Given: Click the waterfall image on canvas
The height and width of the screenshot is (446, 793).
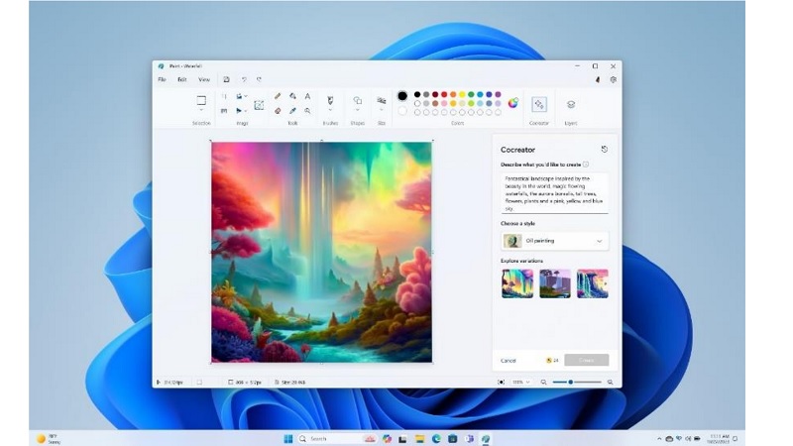Looking at the screenshot, I should (321, 252).
